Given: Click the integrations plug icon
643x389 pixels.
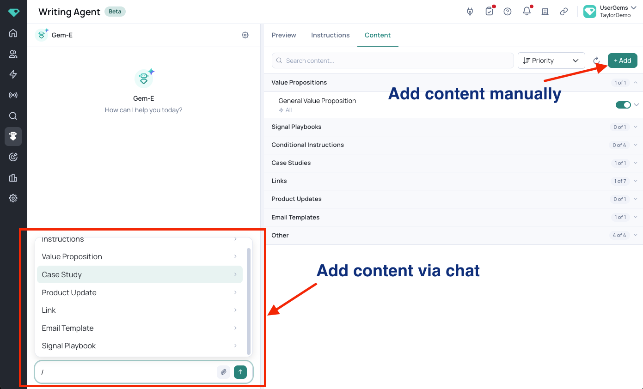Looking at the screenshot, I should click(470, 12).
